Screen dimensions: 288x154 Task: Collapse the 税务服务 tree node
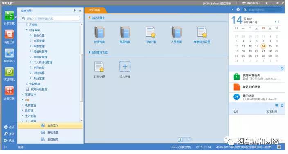click(x=27, y=30)
